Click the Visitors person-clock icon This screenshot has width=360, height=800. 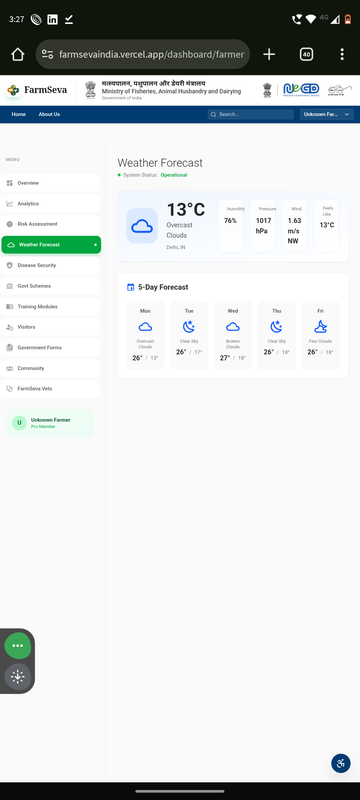[x=10, y=327]
